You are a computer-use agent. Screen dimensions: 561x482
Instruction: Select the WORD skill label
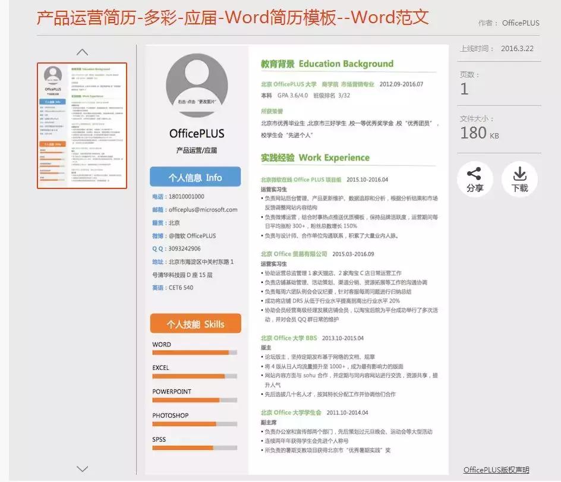[x=163, y=344]
